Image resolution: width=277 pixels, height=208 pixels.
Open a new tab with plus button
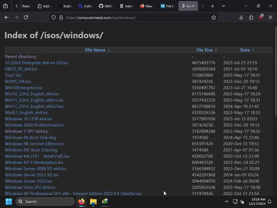point(212,6)
